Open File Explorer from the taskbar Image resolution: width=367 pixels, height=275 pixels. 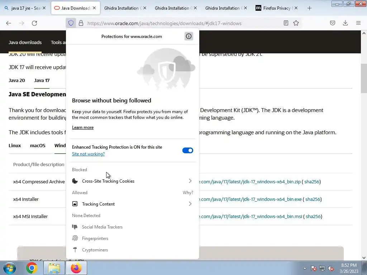pyautogui.click(x=54, y=268)
